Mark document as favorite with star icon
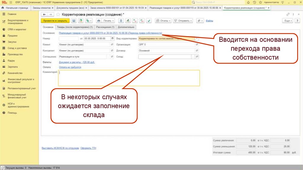This screenshot has height=170, width=303. tap(58, 14)
